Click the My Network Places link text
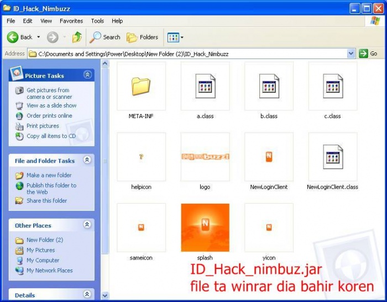This screenshot has width=387, height=302. (x=50, y=271)
